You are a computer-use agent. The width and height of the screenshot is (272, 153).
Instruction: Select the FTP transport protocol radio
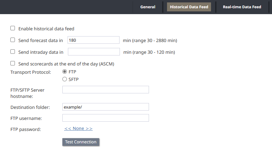64,72
